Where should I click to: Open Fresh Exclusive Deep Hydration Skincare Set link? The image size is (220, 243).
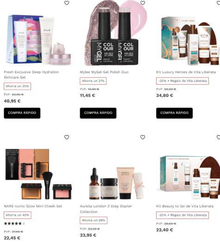tap(31, 75)
